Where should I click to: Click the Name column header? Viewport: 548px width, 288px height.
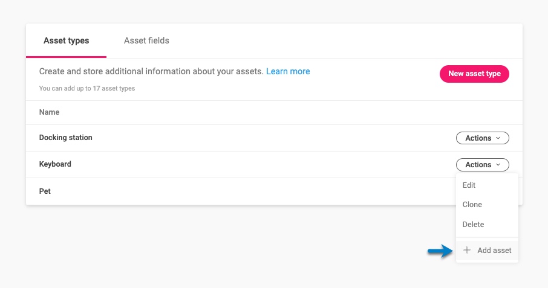tap(49, 112)
